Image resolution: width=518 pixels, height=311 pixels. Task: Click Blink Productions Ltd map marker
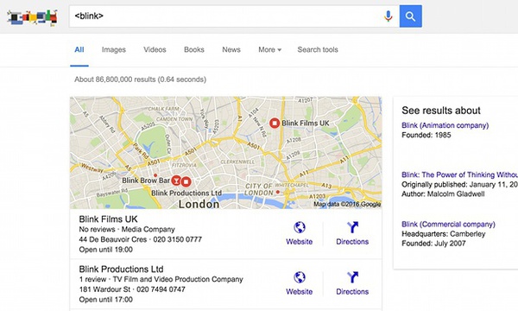pos(186,181)
